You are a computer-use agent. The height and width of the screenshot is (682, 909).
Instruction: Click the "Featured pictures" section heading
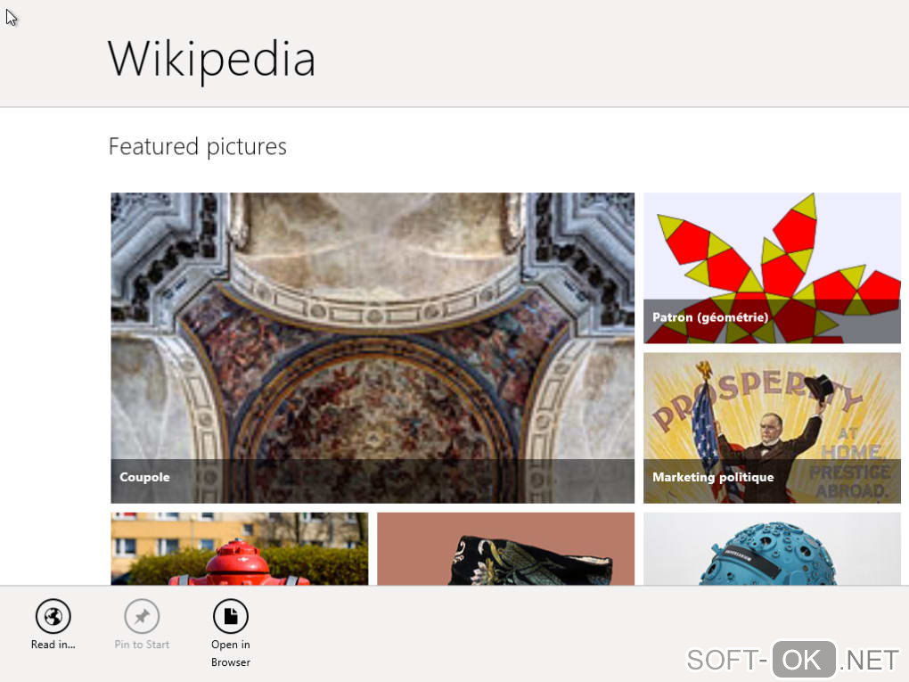pos(197,146)
